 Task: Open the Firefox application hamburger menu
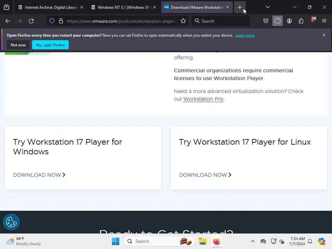324,21
